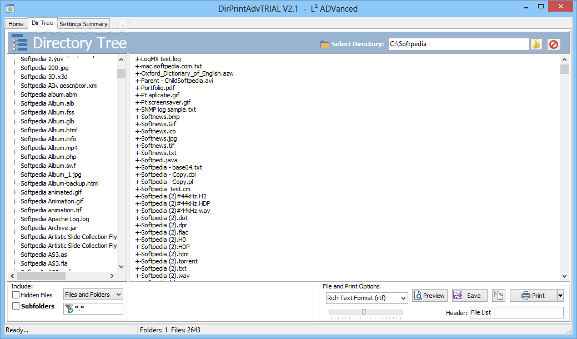Click Softpedi.java in the file listing
Screen dimensions: 577x339
tap(156, 160)
